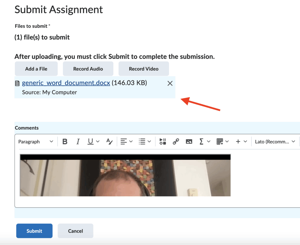This screenshot has width=300, height=245.
Task: Click the Insert Stuff media icon
Action: (163, 142)
